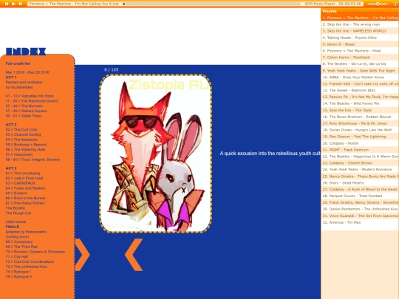Play America - Tin Man
This screenshot has height=299, width=399.
click(x=360, y=222)
